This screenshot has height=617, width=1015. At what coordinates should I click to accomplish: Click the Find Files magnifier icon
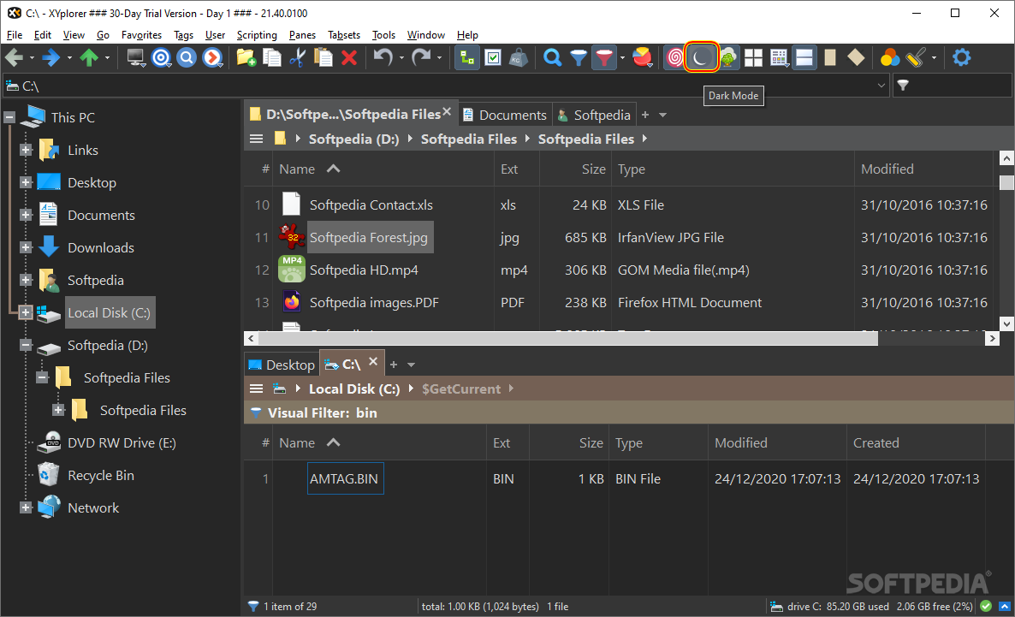[x=552, y=57]
